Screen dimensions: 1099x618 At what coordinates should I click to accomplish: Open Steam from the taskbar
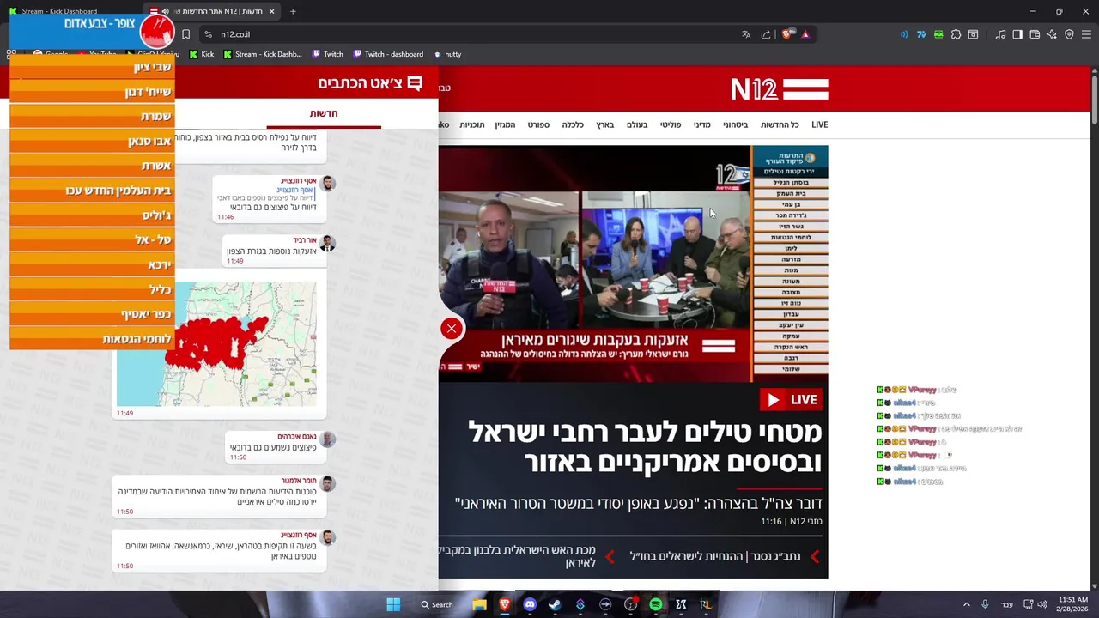point(555,604)
